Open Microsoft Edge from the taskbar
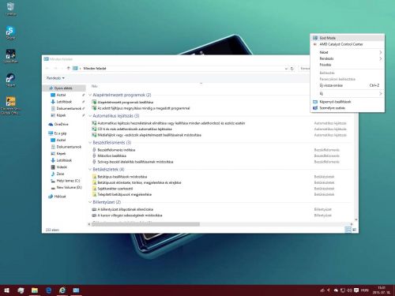The image size is (395, 296). click(x=49, y=290)
